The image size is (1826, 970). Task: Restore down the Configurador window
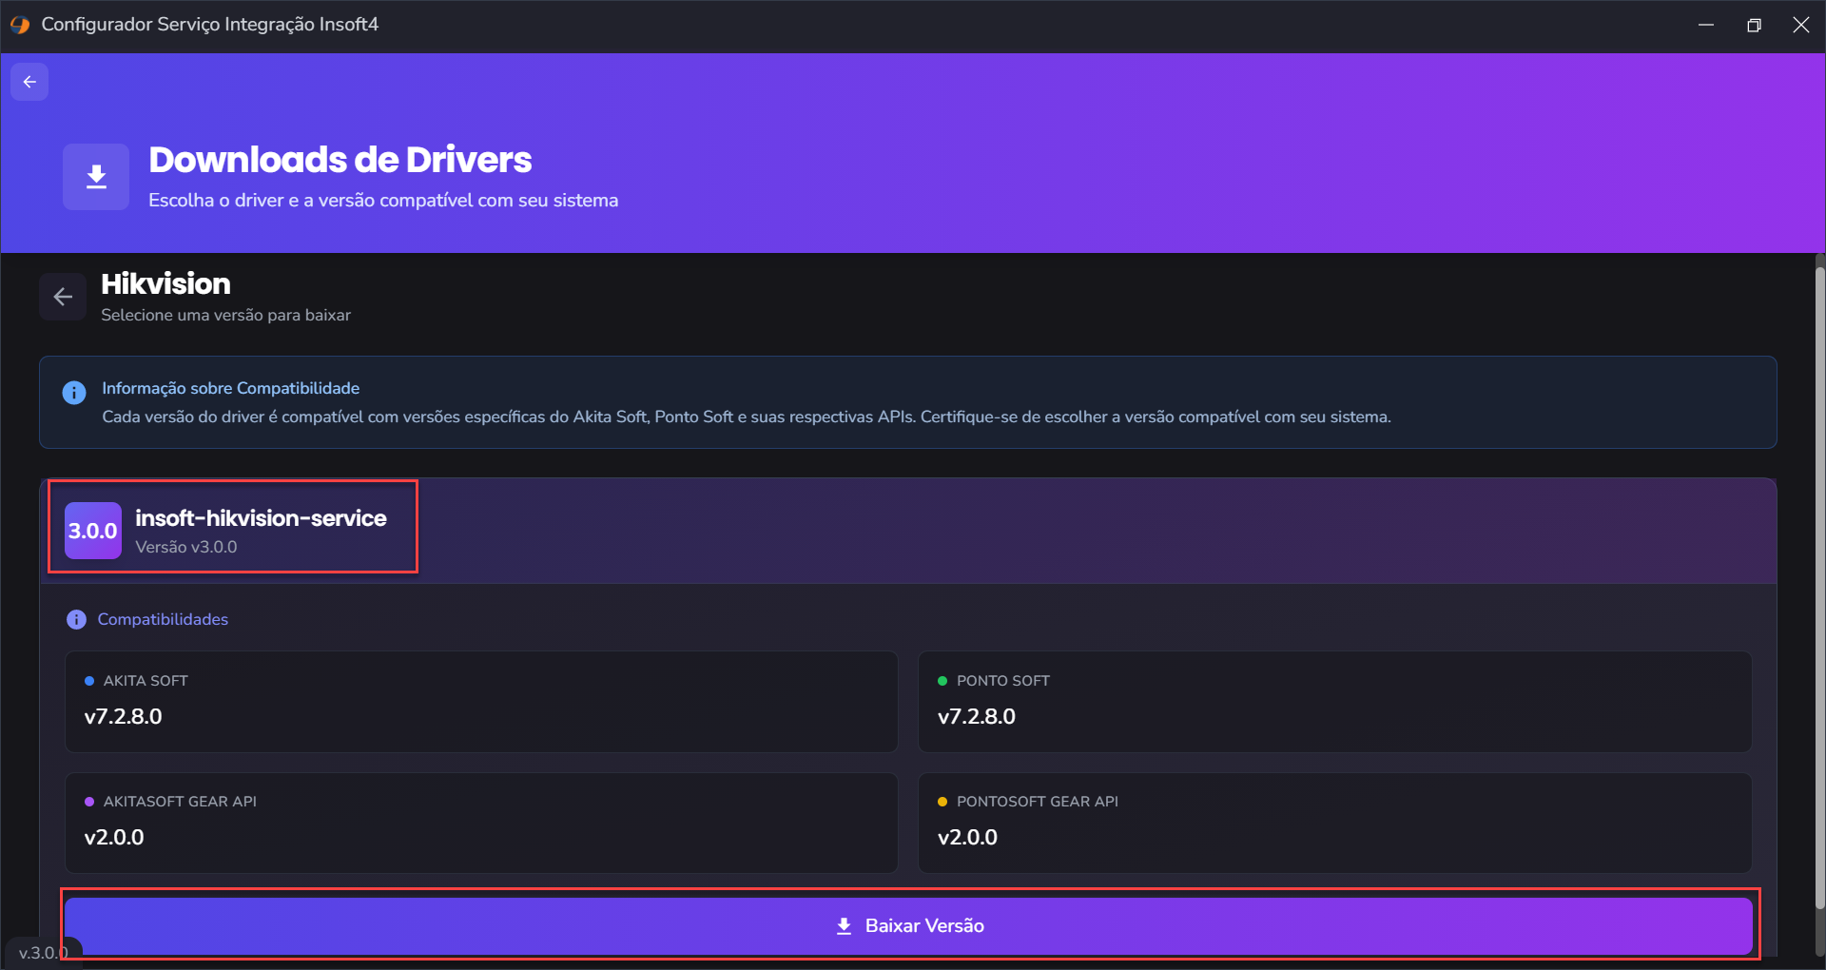1754,25
